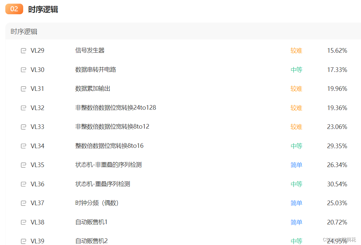Screen dimensions: 361x245
Task: Select the VL35 problem ID
Action: pyautogui.click(x=37, y=165)
